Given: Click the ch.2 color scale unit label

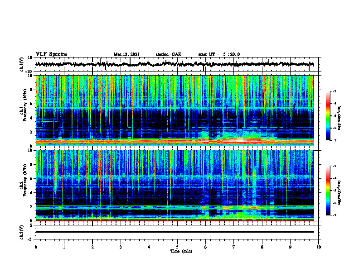Looking at the screenshot, I should pos(340,192).
